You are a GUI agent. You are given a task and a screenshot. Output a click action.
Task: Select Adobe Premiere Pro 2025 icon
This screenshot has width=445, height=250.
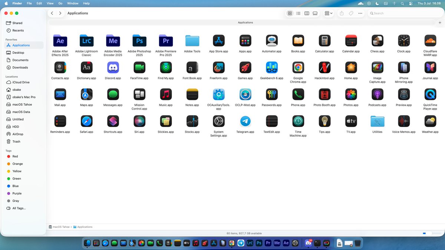click(166, 41)
